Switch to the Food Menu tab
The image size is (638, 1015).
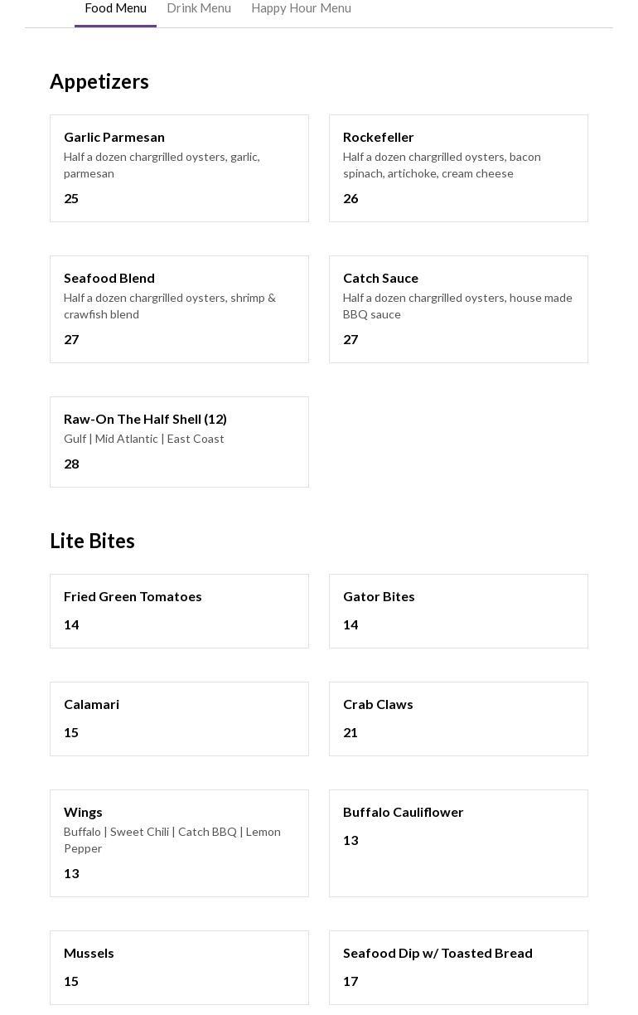(x=115, y=8)
